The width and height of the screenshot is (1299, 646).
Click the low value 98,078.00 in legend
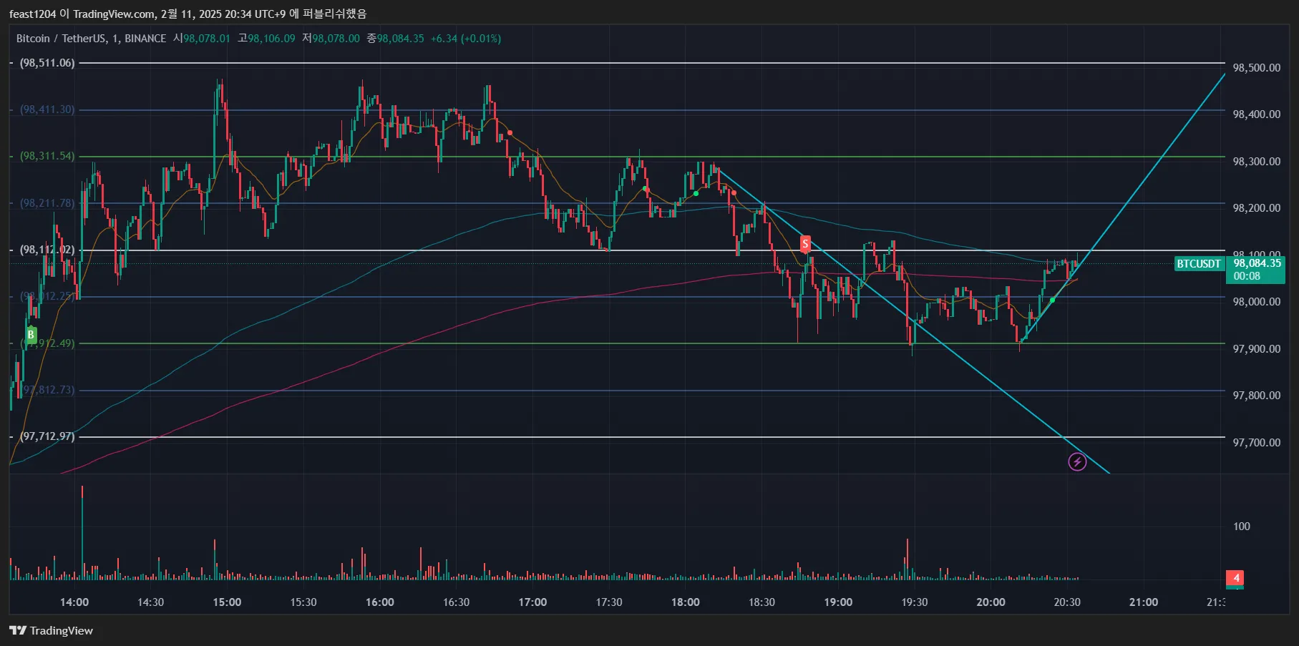pyautogui.click(x=336, y=39)
